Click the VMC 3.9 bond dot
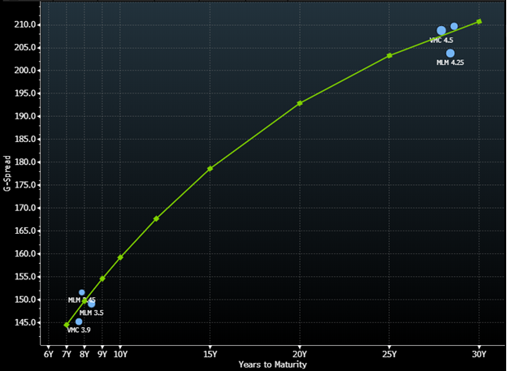Screen dimensions: 507x371 coord(79,321)
